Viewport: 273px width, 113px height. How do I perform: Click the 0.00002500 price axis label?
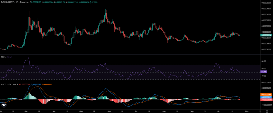coord(266,32)
